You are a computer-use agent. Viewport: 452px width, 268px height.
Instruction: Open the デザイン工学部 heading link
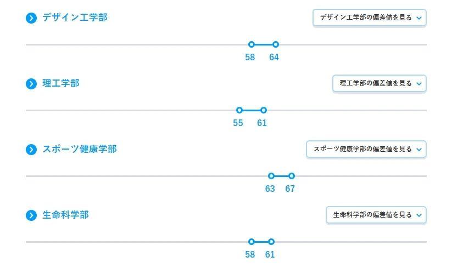[x=75, y=18]
